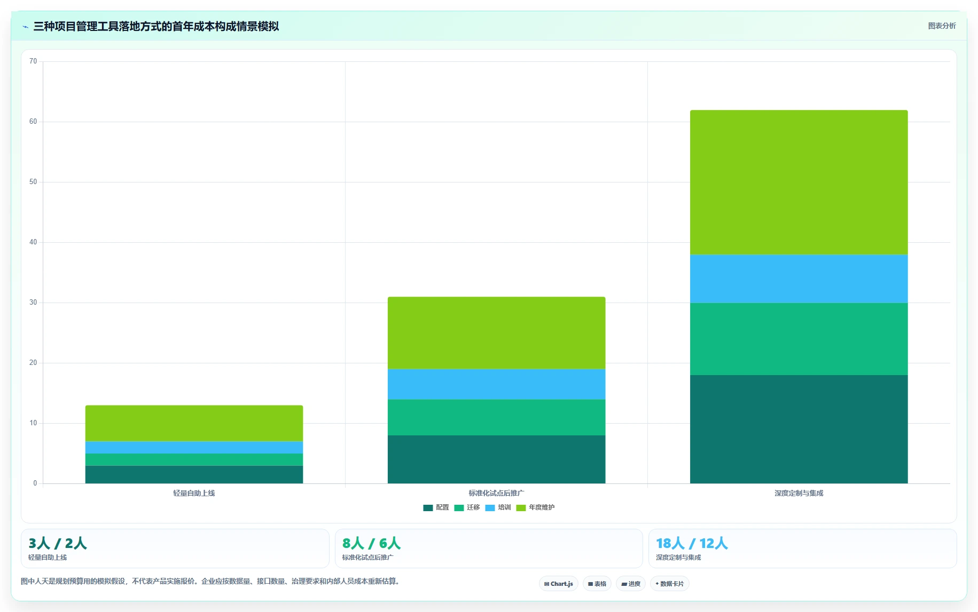Click the dark teal 配置 segment of 深度定制与集成 bar
978x612 pixels.
pos(799,430)
